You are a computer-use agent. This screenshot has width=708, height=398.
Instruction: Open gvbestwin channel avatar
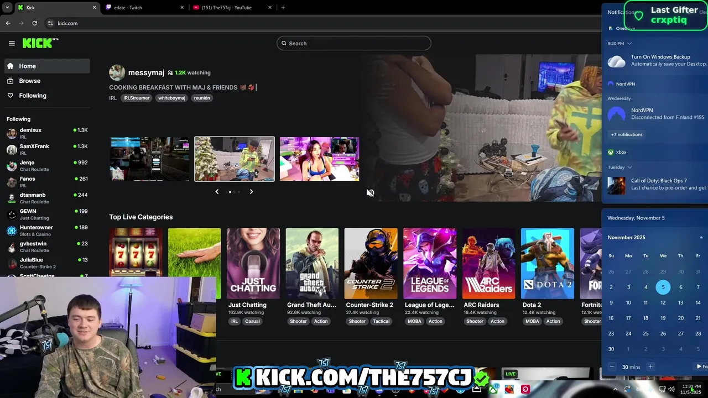click(x=12, y=247)
